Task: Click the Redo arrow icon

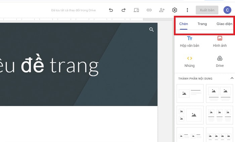Action: coord(124,10)
